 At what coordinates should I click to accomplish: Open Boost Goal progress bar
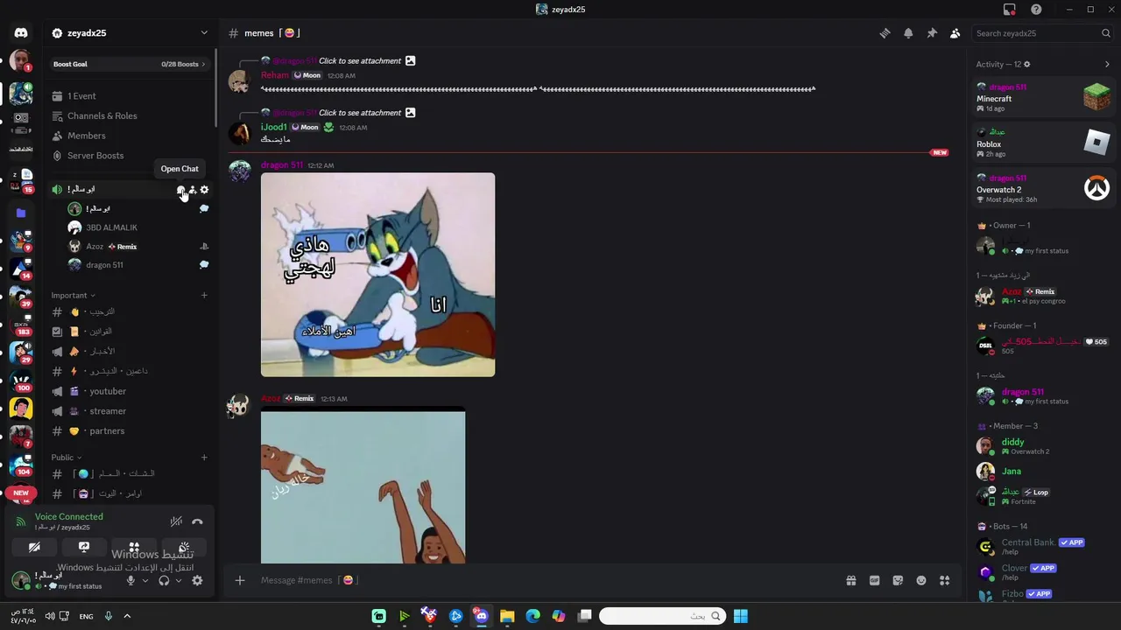(x=130, y=64)
